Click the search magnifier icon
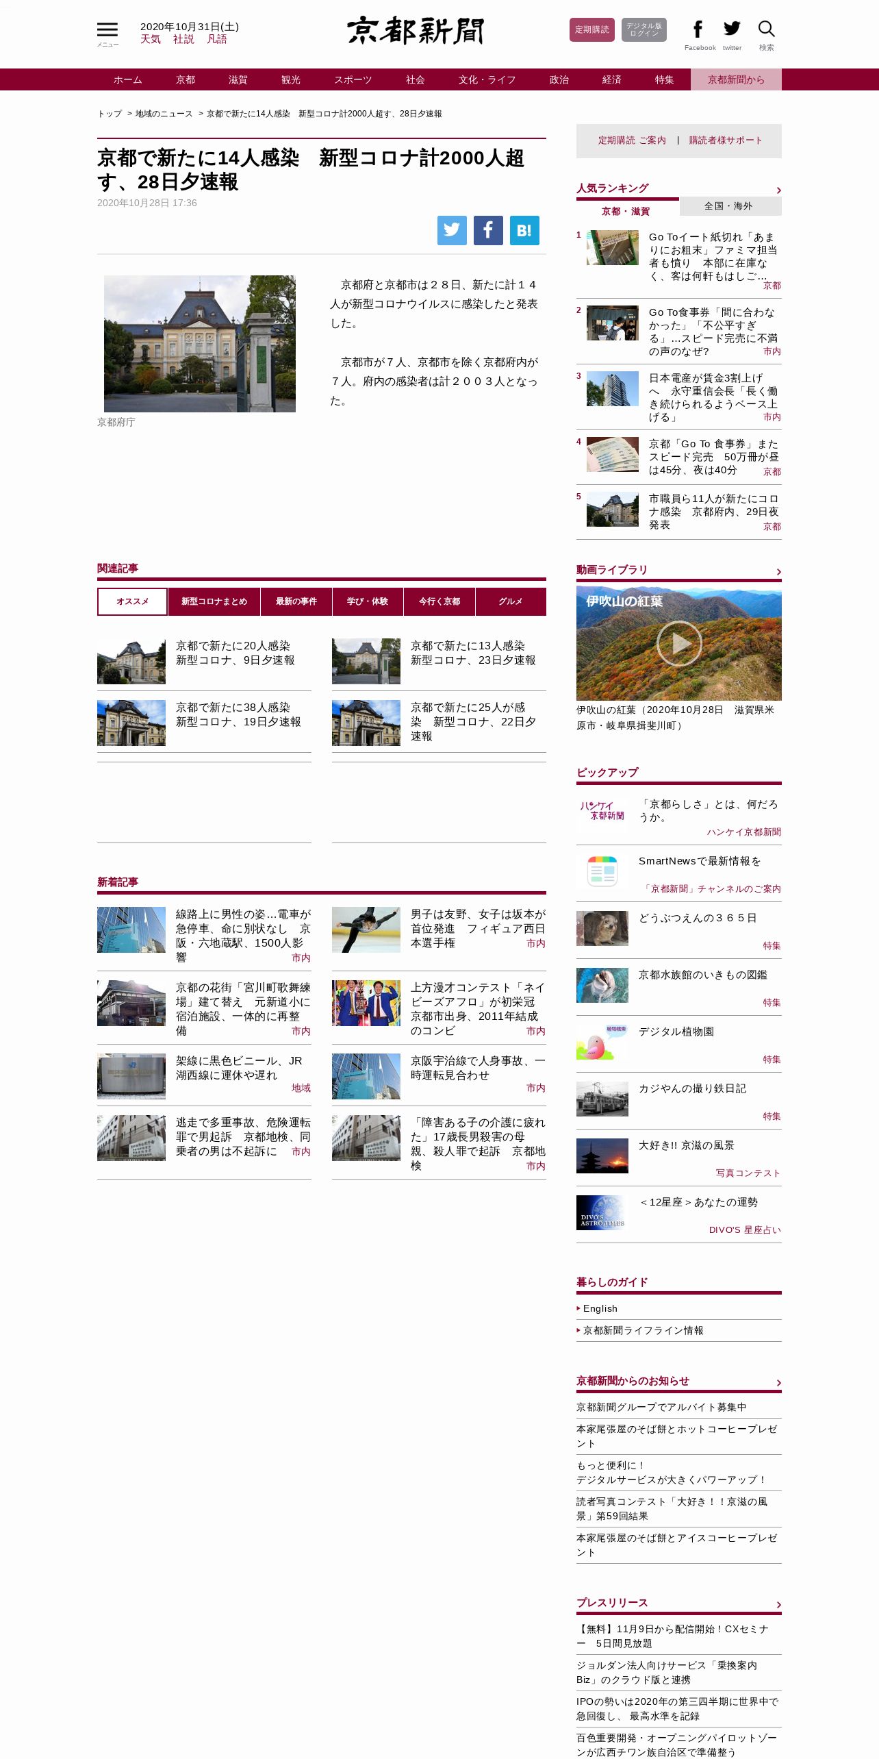This screenshot has height=1759, width=879. [x=766, y=28]
